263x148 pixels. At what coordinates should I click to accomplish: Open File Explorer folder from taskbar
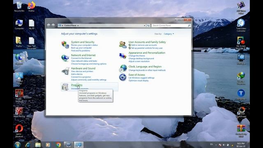point(38,145)
